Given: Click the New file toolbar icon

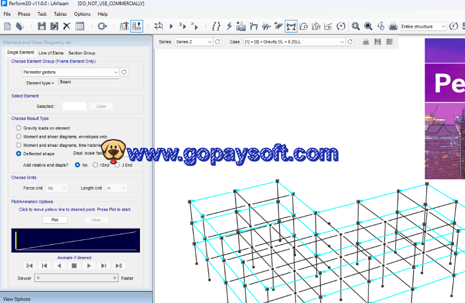Looking at the screenshot, I should coord(7,26).
